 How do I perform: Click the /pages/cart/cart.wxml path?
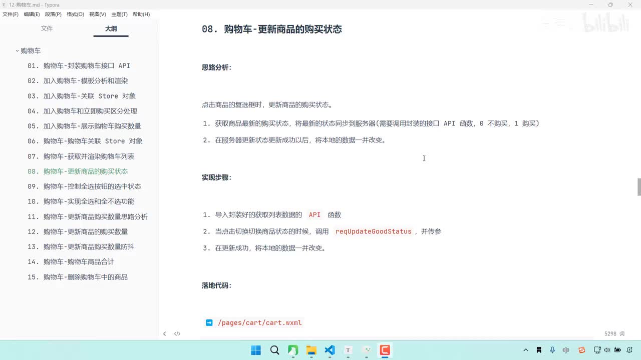click(260, 322)
